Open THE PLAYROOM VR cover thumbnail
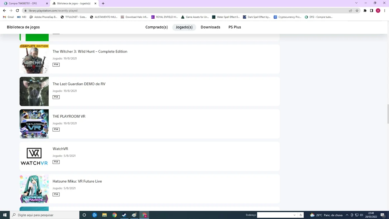Viewport: 389px width, 219px height. click(x=34, y=124)
